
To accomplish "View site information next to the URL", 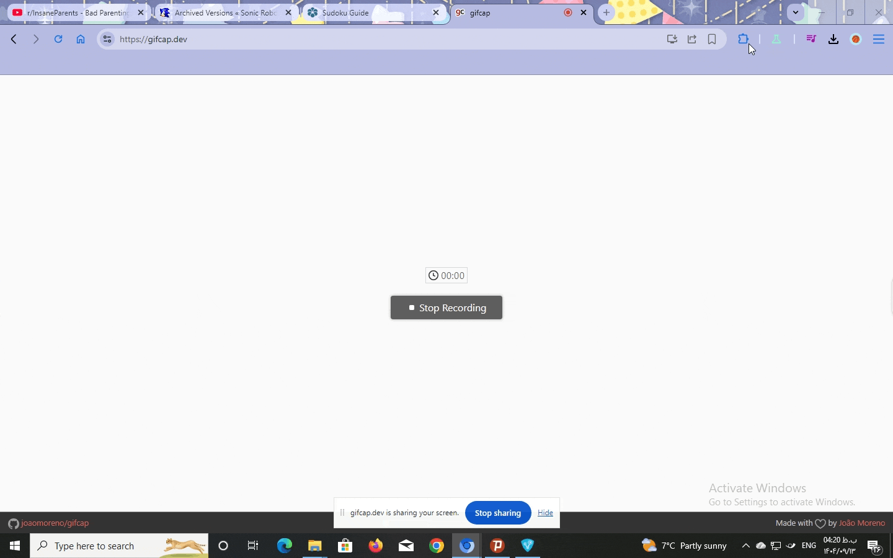I will click(x=107, y=39).
